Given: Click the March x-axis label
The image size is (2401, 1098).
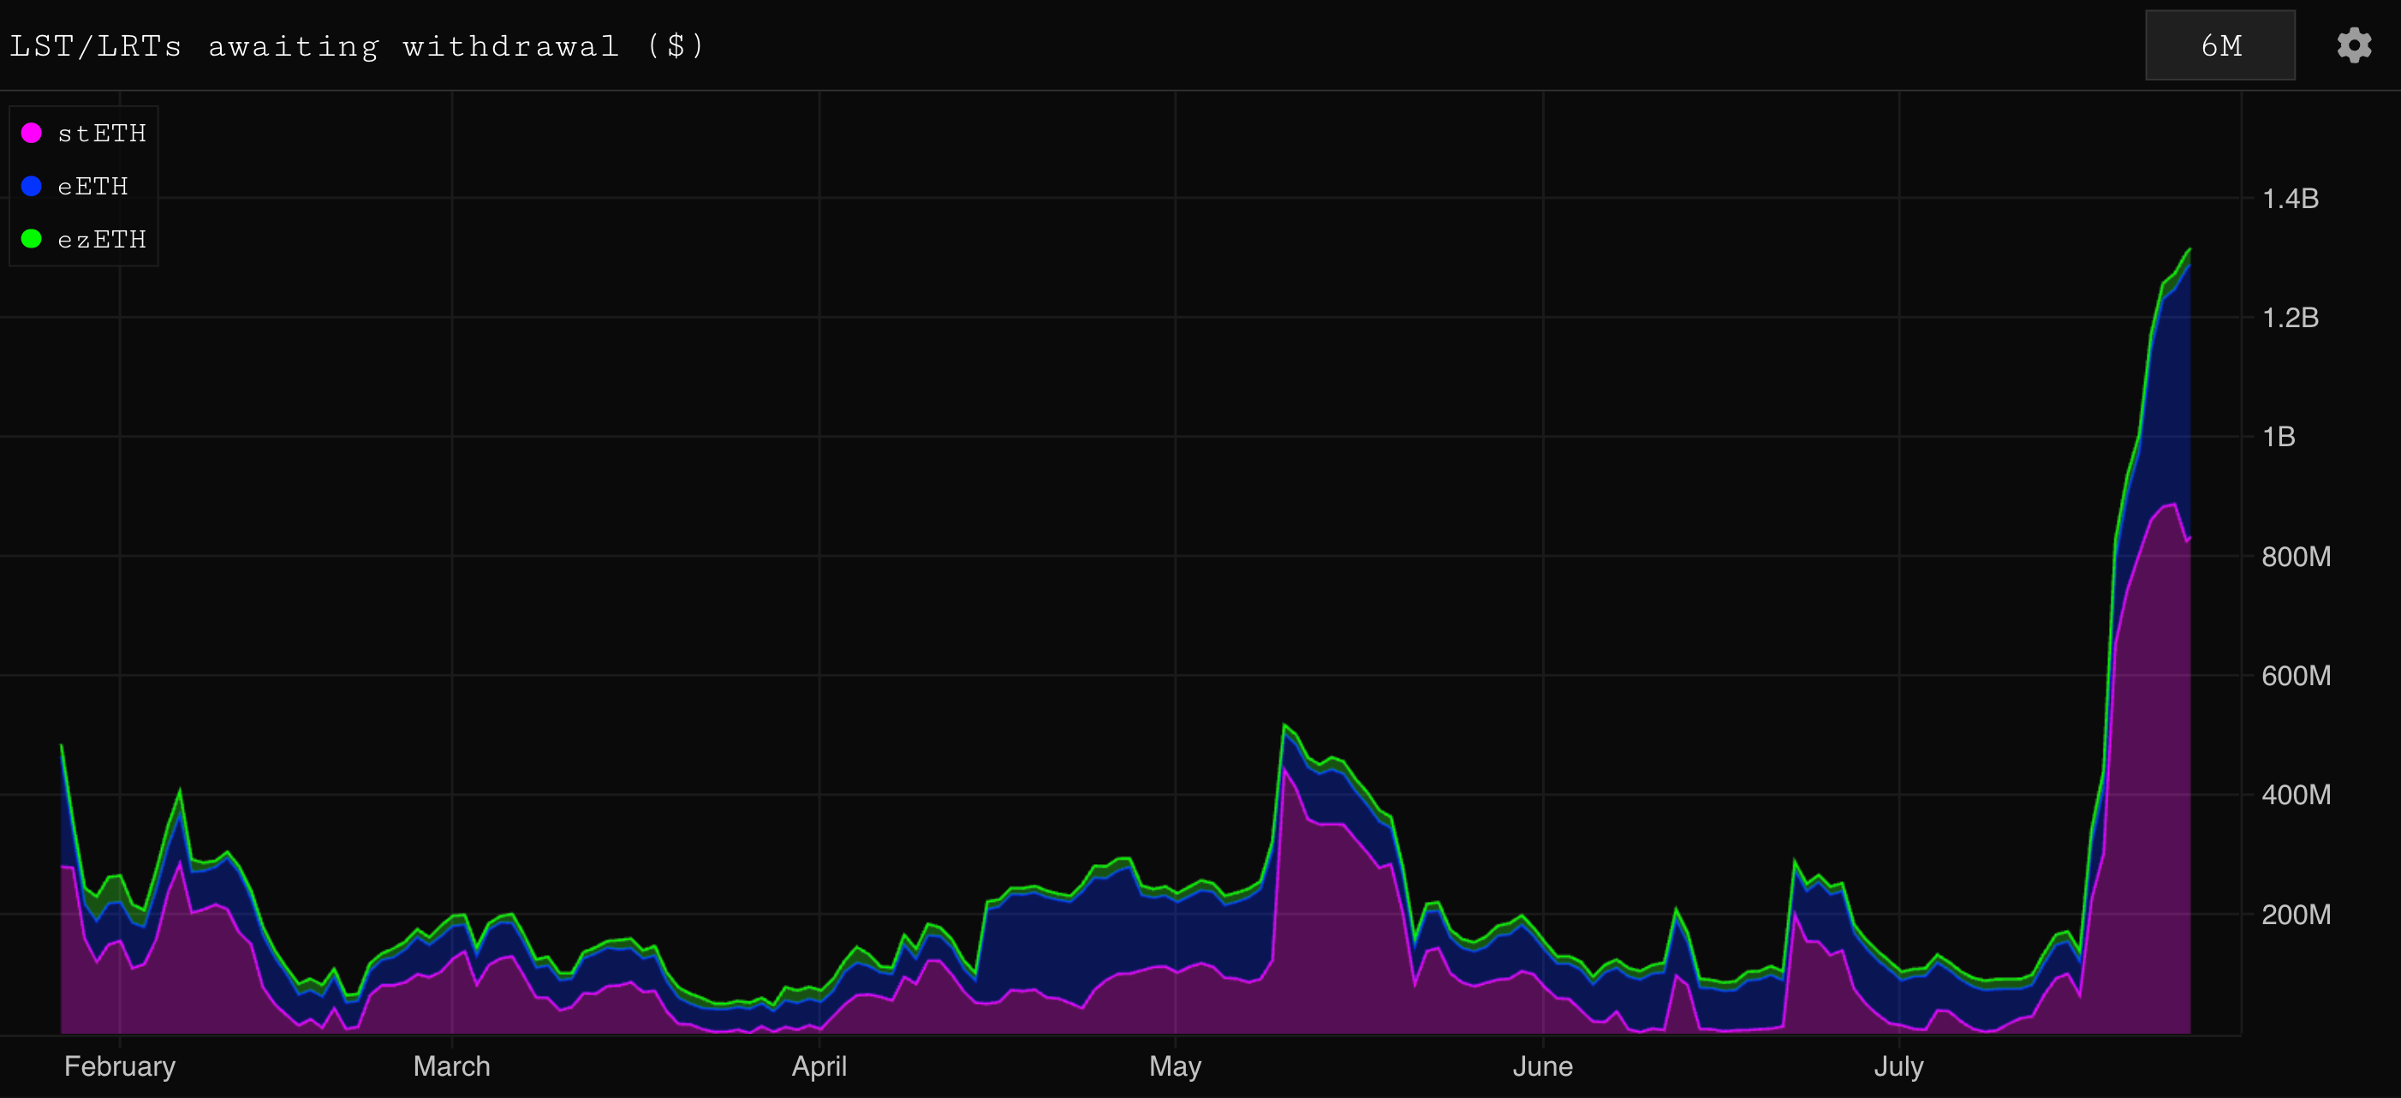Looking at the screenshot, I should pyautogui.click(x=451, y=1065).
